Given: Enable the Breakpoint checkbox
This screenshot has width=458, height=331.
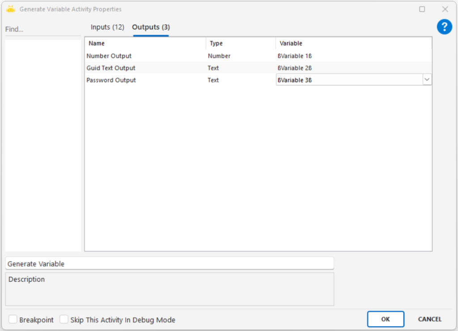Looking at the screenshot, I should click(x=13, y=319).
